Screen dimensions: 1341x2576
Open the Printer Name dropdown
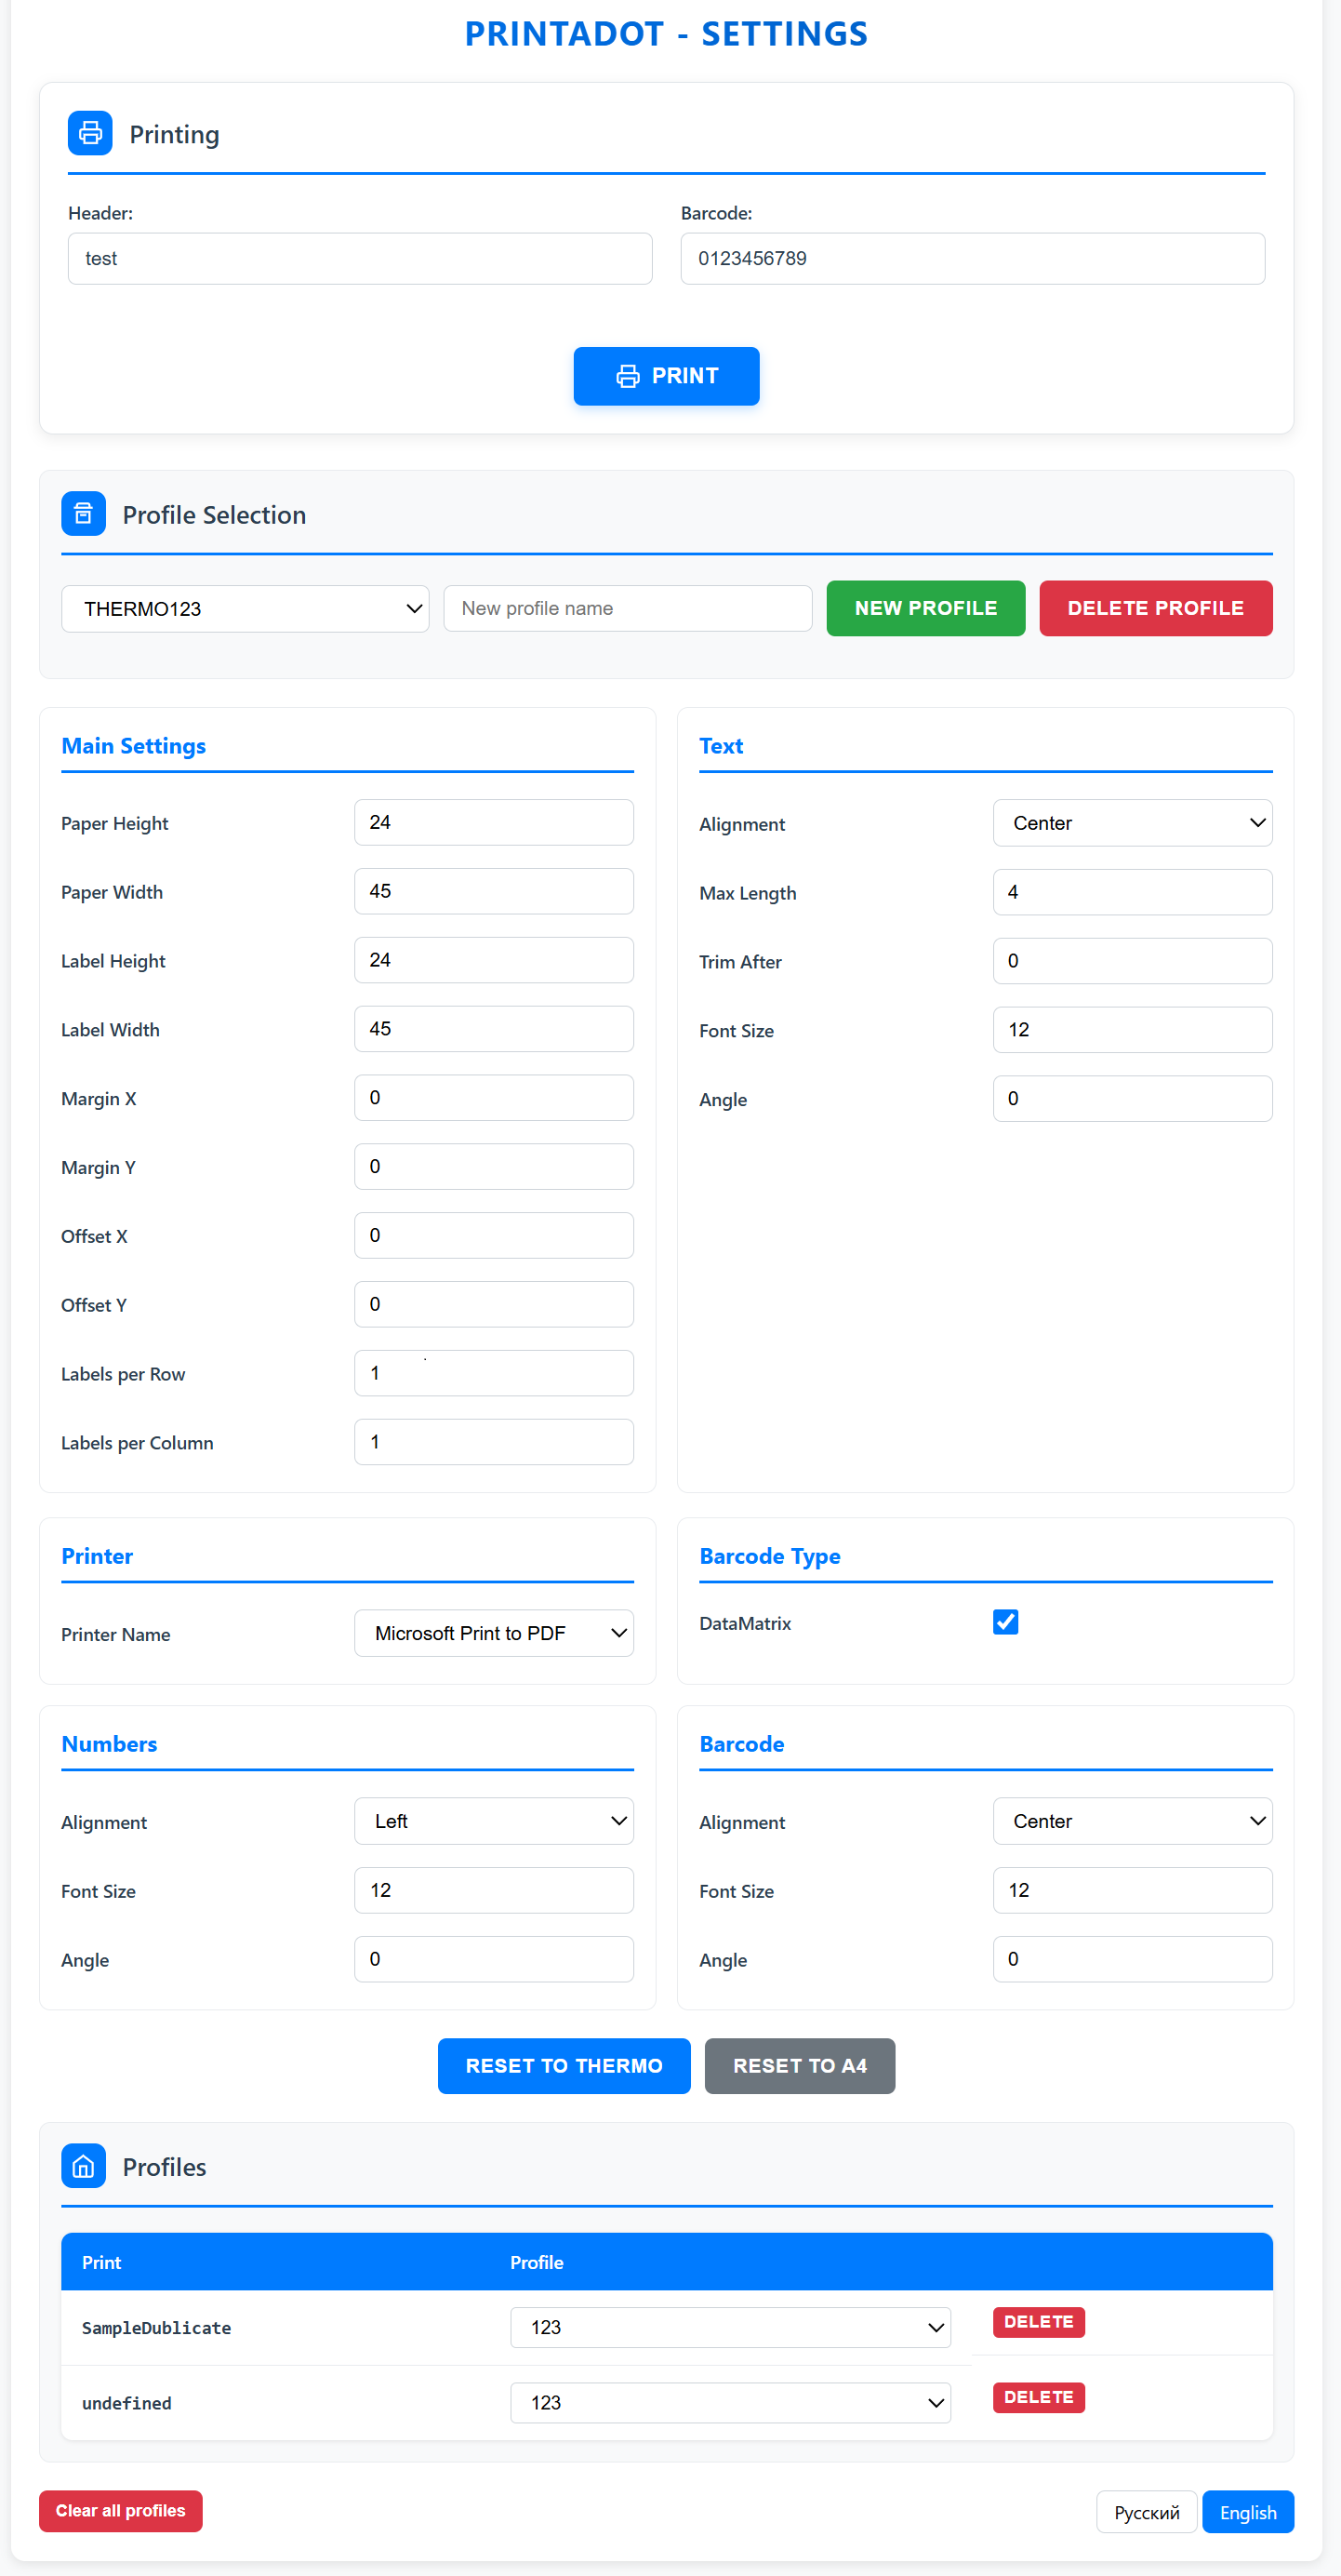click(x=494, y=1633)
